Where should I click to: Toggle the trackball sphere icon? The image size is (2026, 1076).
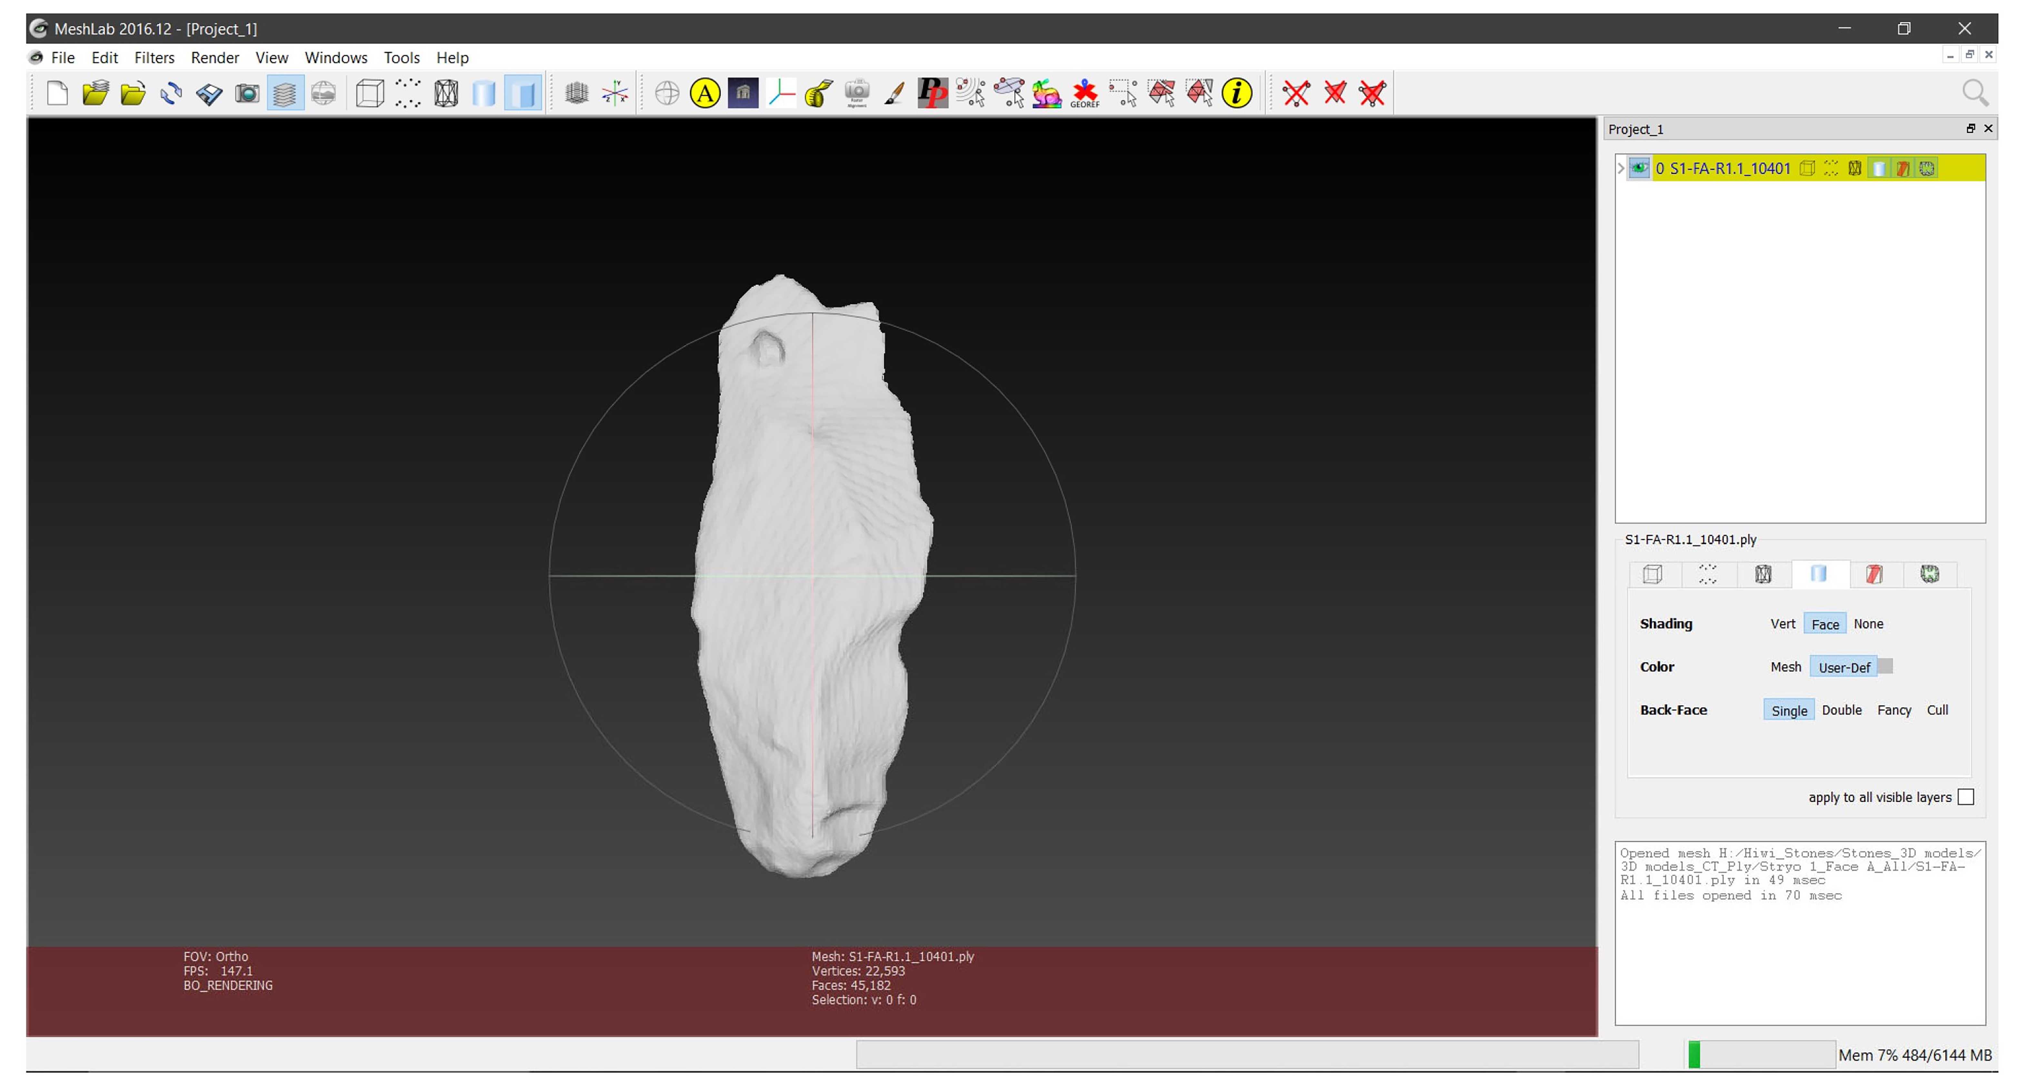pyautogui.click(x=667, y=93)
